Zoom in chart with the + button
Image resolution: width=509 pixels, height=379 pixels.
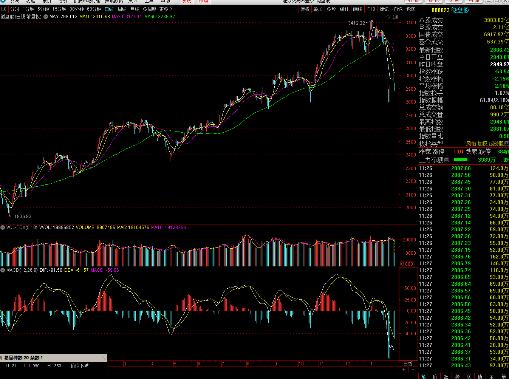404,370
